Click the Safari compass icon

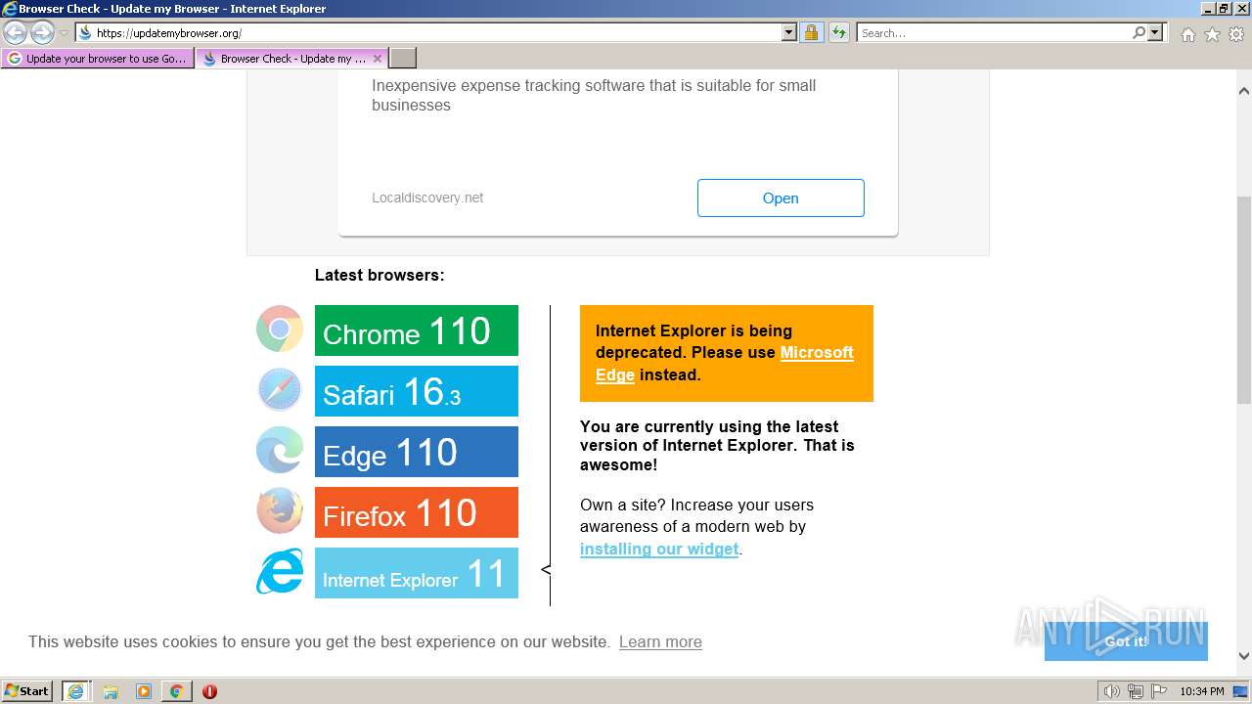coord(280,390)
